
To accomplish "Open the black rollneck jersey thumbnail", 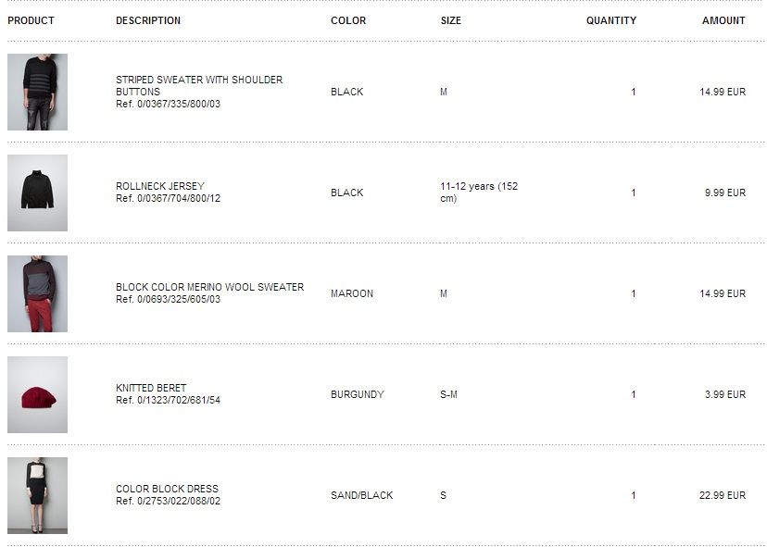I will (x=37, y=193).
